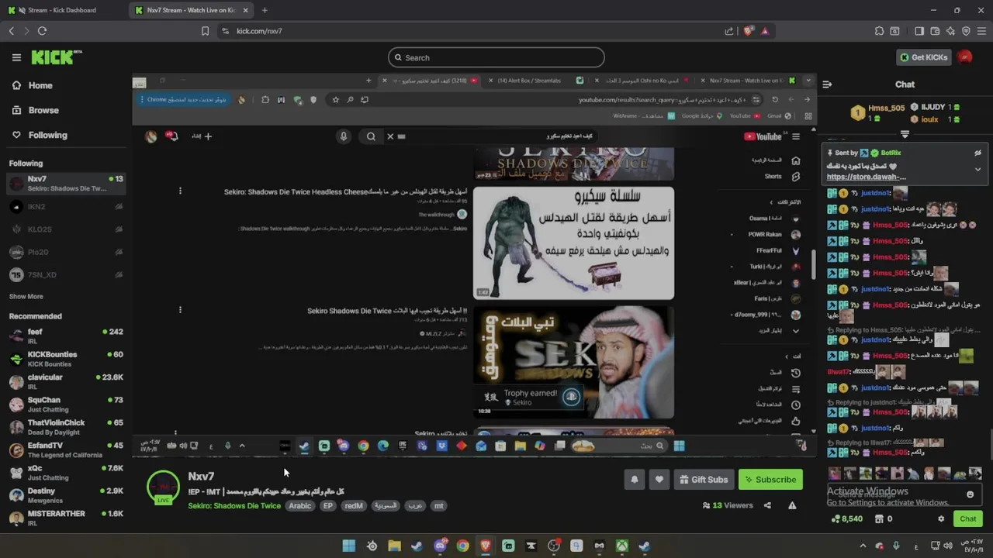
Task: Collapse the pinned message chevron
Action: (x=977, y=169)
